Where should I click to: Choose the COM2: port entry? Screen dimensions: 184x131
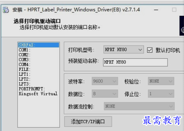[x=38, y=55]
